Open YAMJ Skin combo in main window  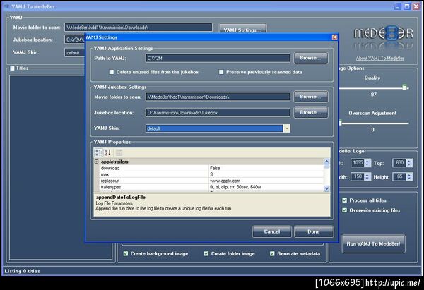point(75,53)
